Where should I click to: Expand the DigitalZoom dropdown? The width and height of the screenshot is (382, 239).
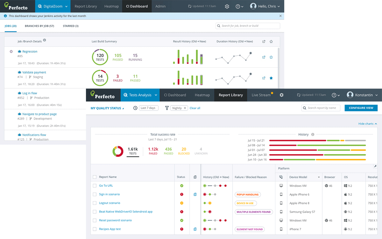pos(53,6)
